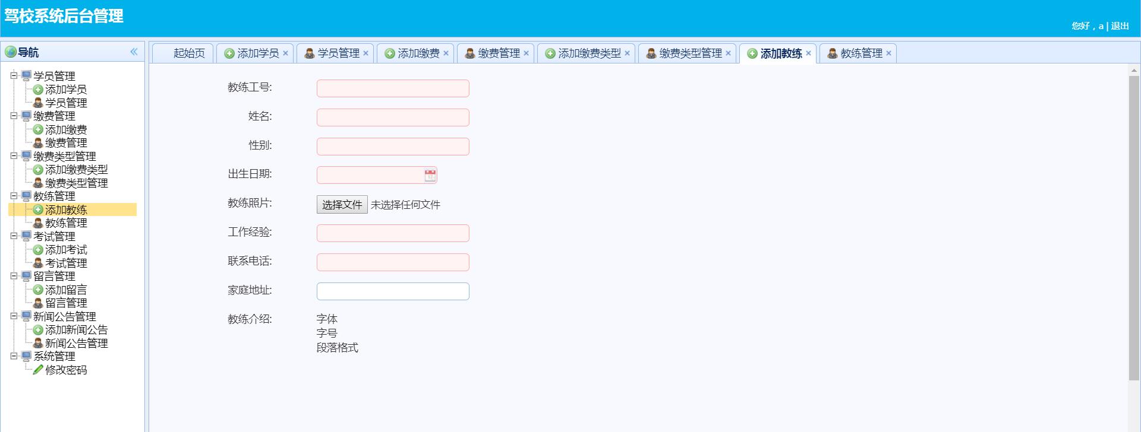Collapse the 缴费类型管理 tree node

(x=14, y=156)
